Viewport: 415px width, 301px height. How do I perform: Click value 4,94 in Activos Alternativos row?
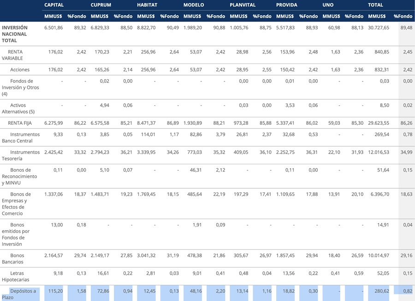(105, 105)
